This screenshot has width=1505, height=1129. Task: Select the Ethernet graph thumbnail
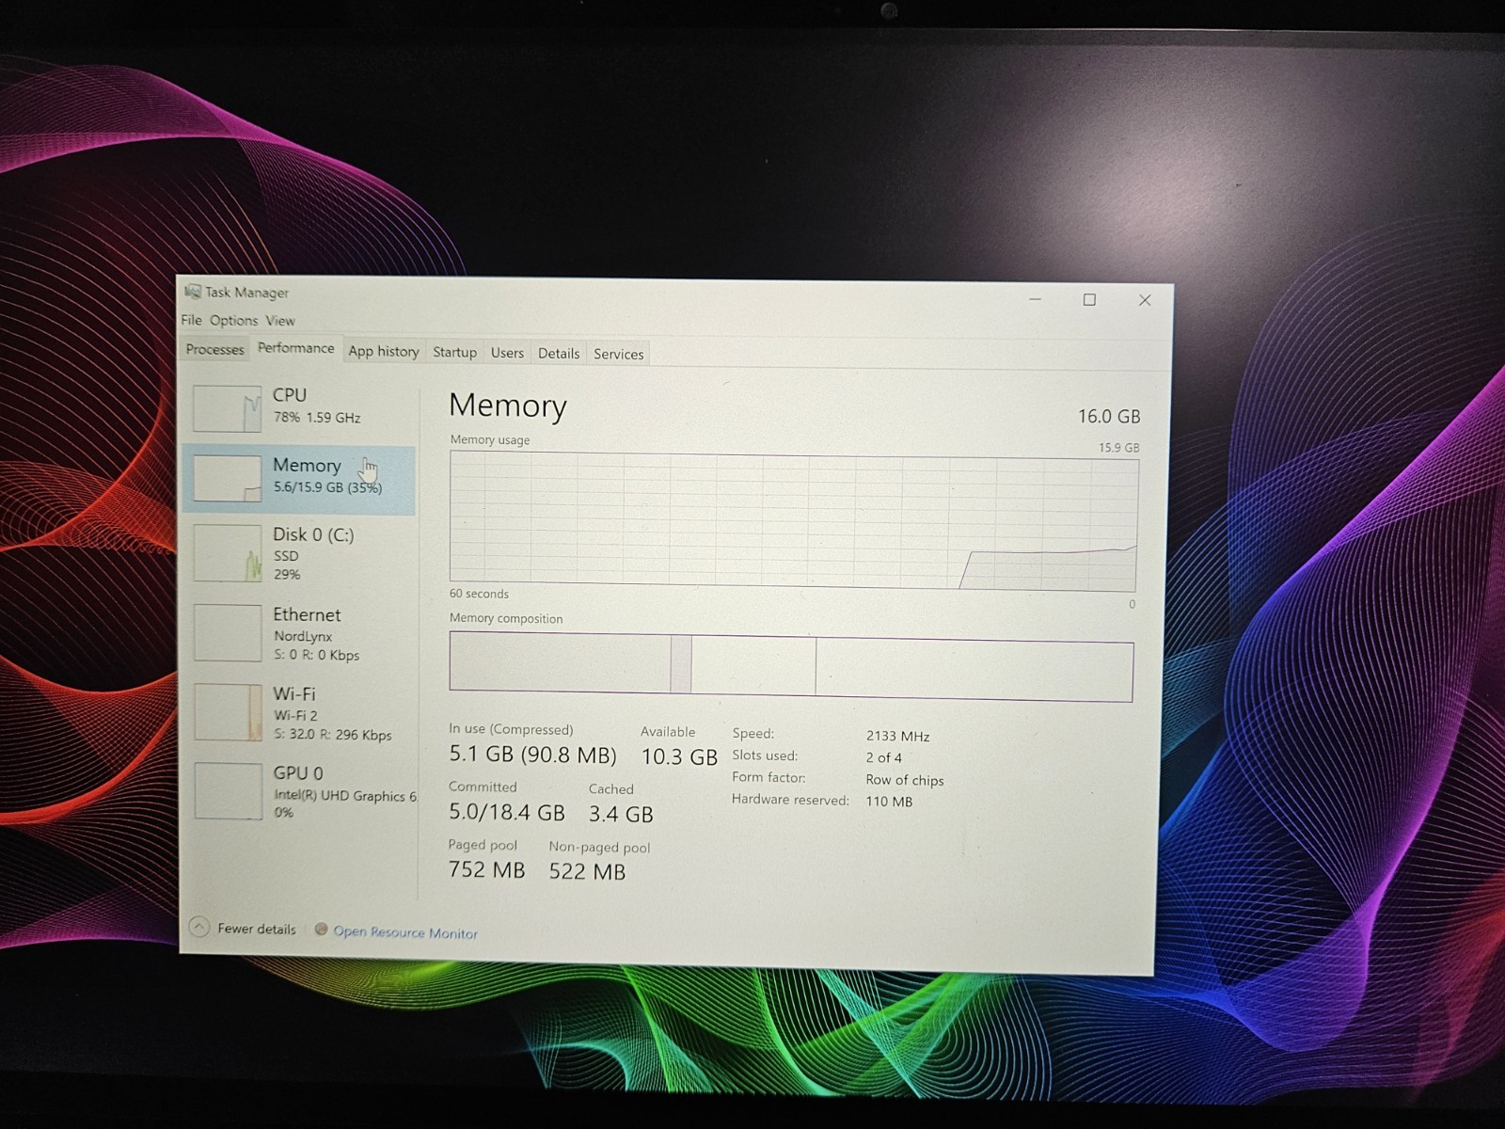pos(228,632)
